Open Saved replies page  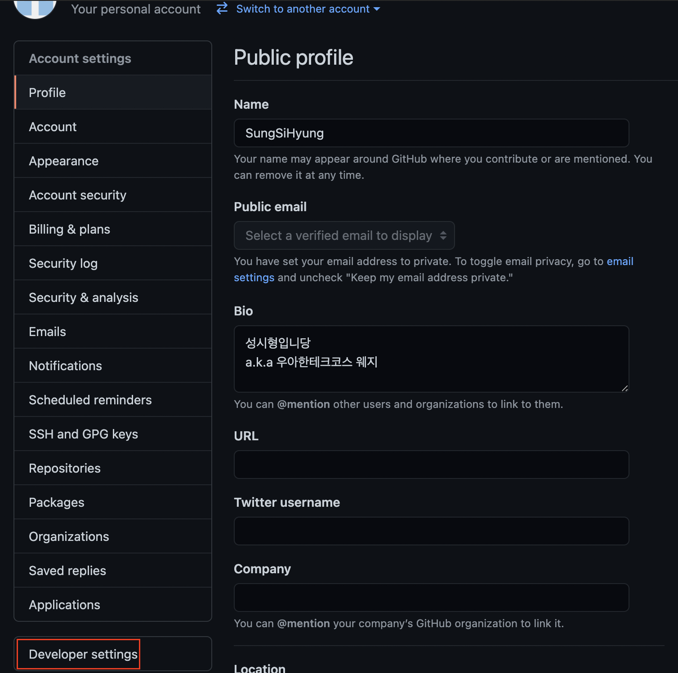point(113,571)
